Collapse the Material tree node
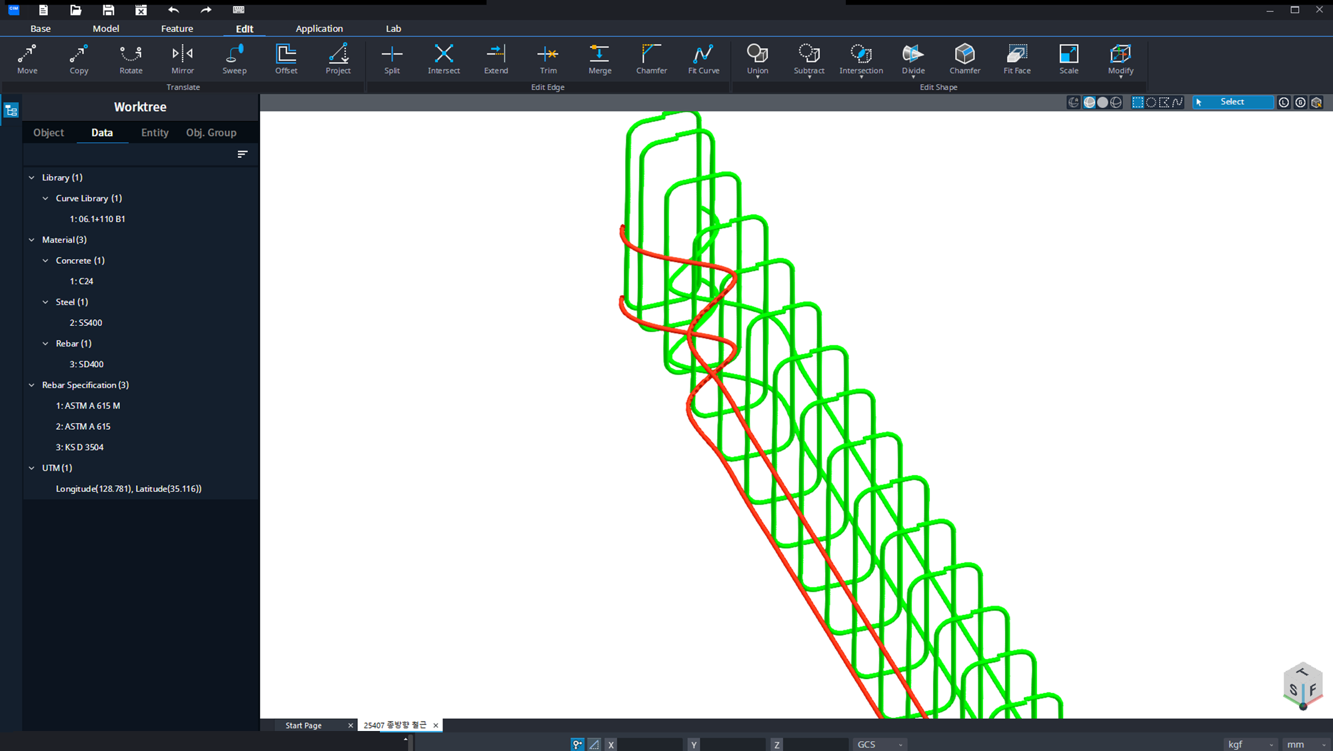The width and height of the screenshot is (1333, 751). 31,240
